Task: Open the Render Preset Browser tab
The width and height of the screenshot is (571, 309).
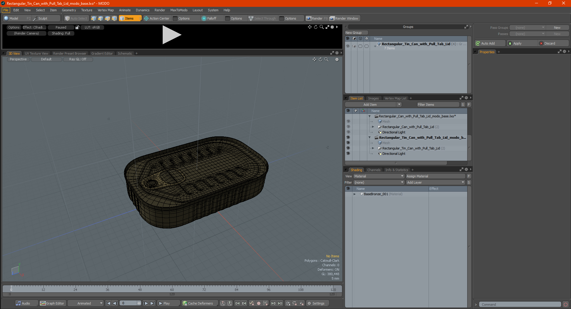Action: coord(70,53)
